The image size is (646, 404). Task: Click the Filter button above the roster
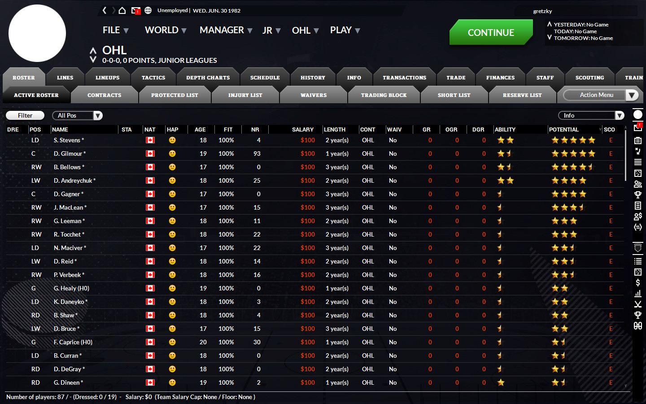[x=25, y=115]
